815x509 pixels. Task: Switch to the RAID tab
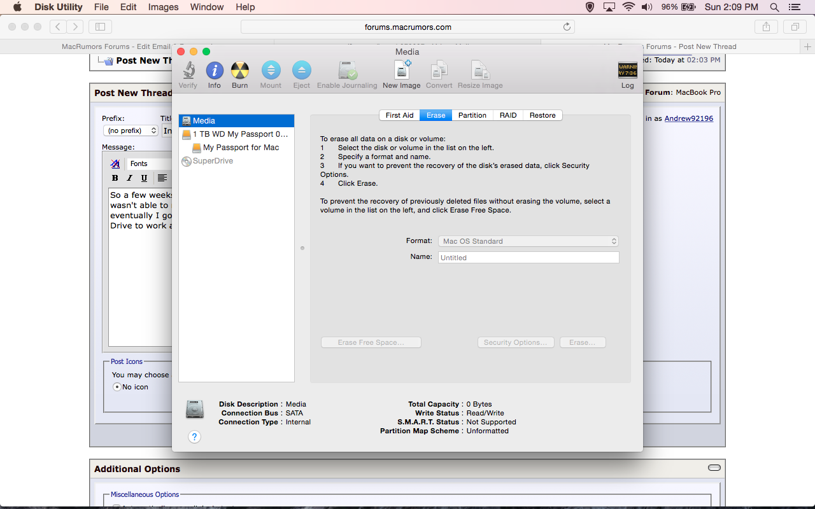click(508, 115)
